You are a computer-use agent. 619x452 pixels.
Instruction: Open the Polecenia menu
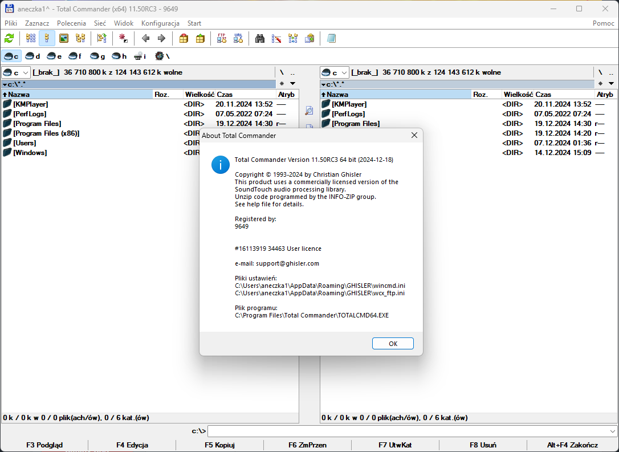click(71, 23)
